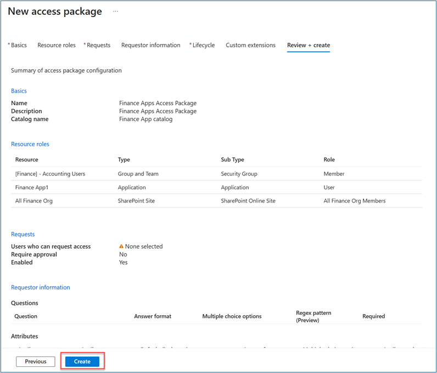Follow the Resource roles section link
The width and height of the screenshot is (437, 373).
(x=30, y=144)
